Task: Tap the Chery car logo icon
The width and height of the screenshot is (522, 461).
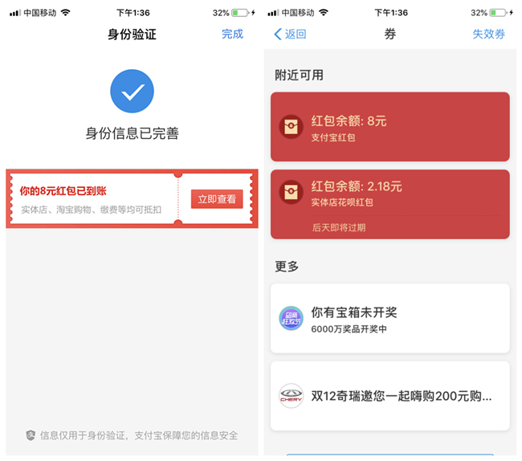Action: click(x=291, y=395)
